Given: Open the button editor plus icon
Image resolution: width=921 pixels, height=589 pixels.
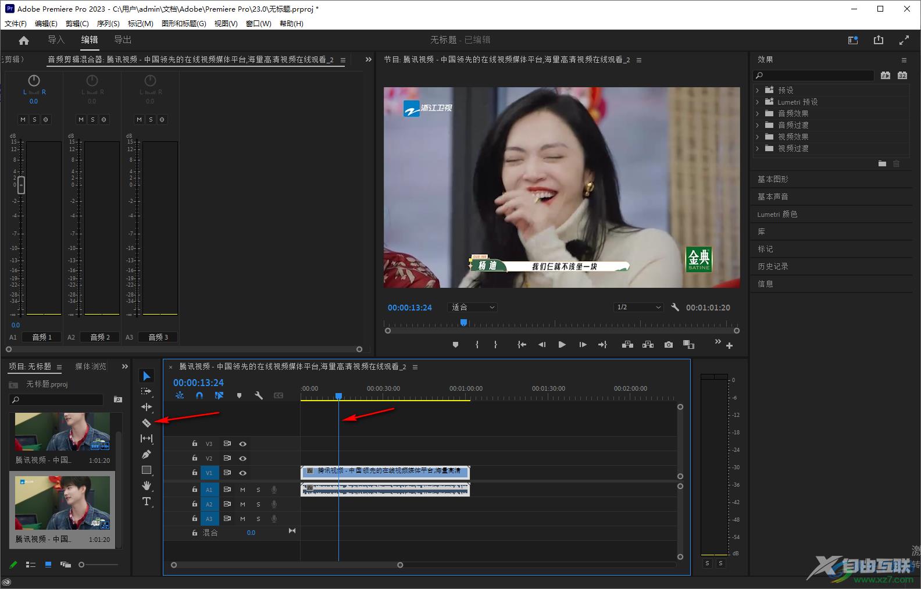Looking at the screenshot, I should (729, 345).
